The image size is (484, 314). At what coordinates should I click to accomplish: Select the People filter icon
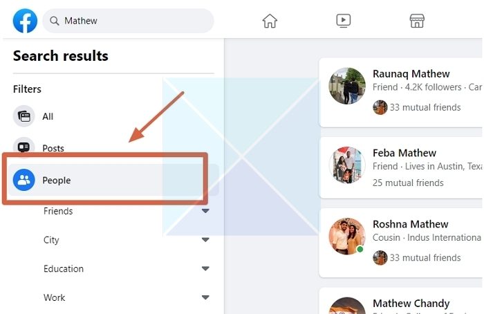(x=24, y=181)
